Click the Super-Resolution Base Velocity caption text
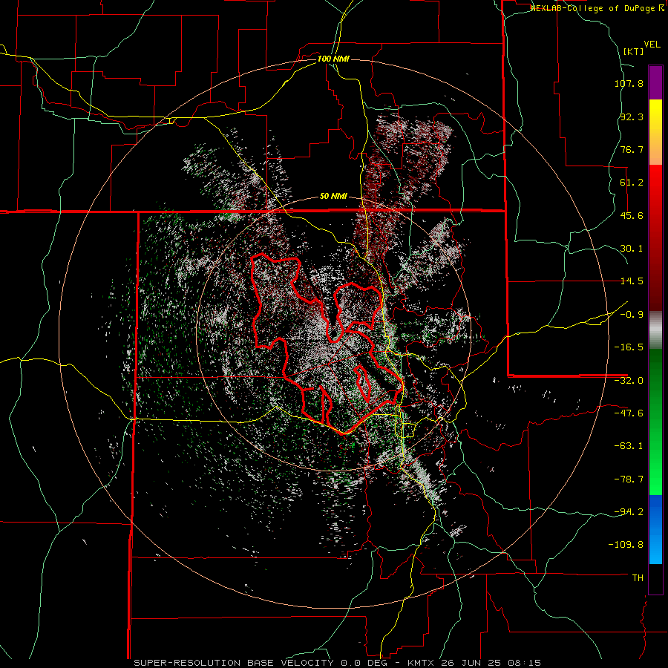 [x=338, y=663]
